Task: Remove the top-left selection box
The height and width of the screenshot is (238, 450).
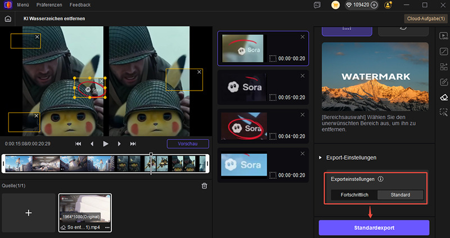Action: coord(37,37)
